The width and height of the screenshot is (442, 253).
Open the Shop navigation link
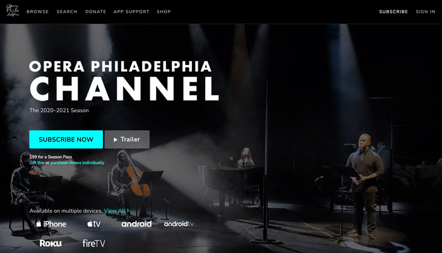(x=164, y=11)
